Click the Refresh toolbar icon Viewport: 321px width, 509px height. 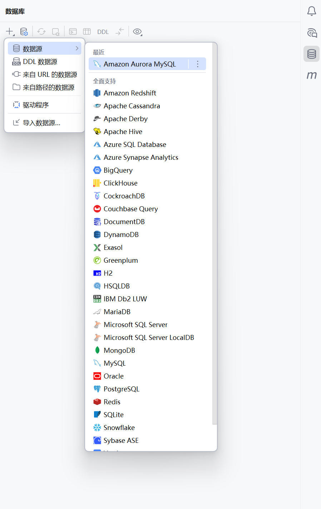point(41,31)
